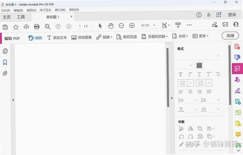Viewport: 243px width, 155px height.
Task: Align text left
Action: click(181, 92)
